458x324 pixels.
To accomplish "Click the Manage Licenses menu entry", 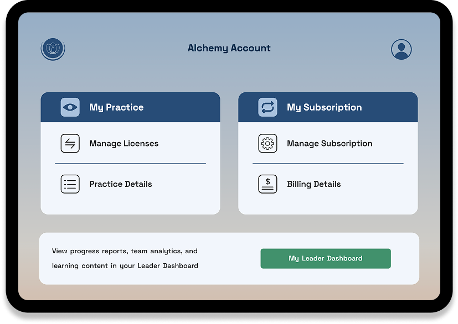I will (x=124, y=143).
